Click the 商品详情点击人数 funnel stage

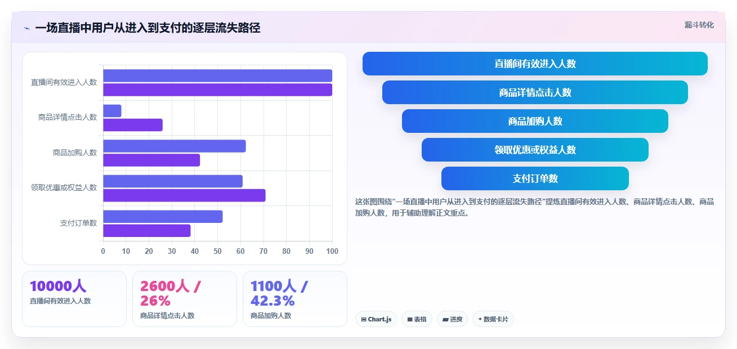pos(535,92)
